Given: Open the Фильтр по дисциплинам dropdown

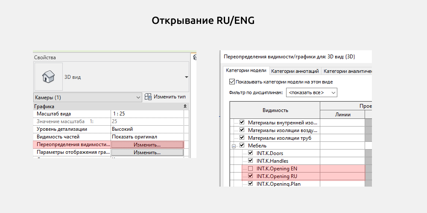Looking at the screenshot, I should [x=312, y=92].
